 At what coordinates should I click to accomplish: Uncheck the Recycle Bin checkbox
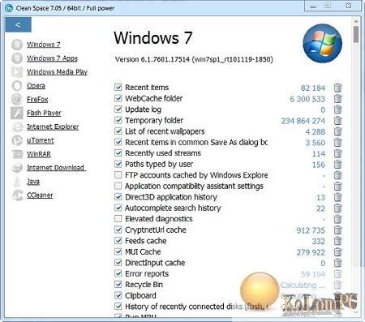118,284
